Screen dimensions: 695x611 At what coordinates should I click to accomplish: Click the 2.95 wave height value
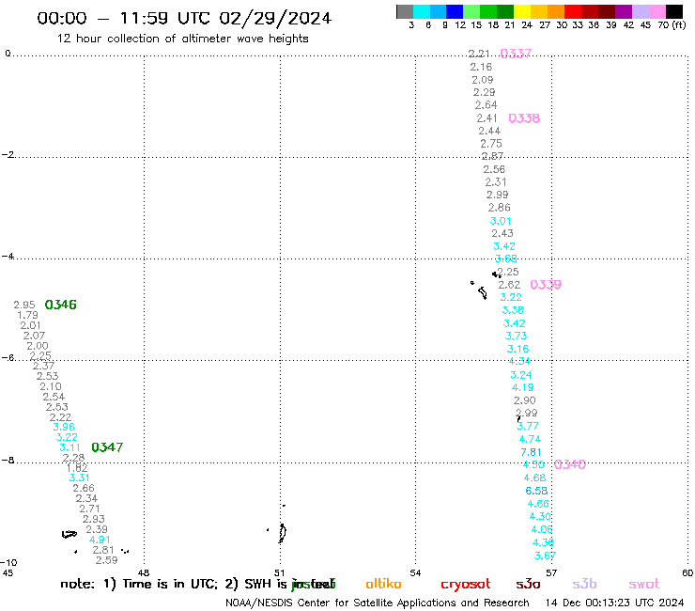coord(23,305)
